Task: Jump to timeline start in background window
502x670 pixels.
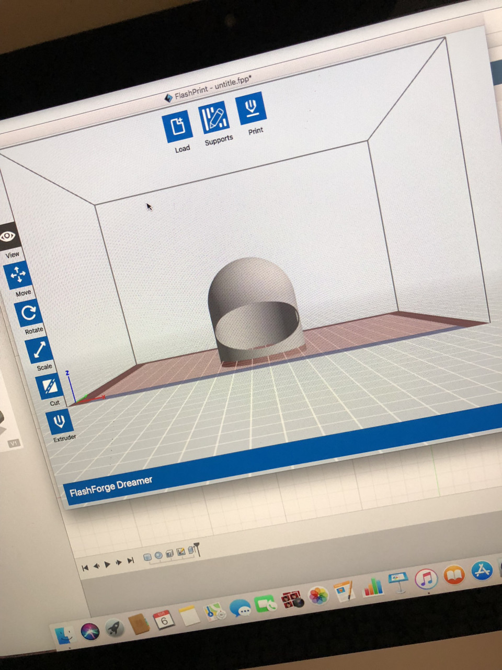Action: pos(85,568)
